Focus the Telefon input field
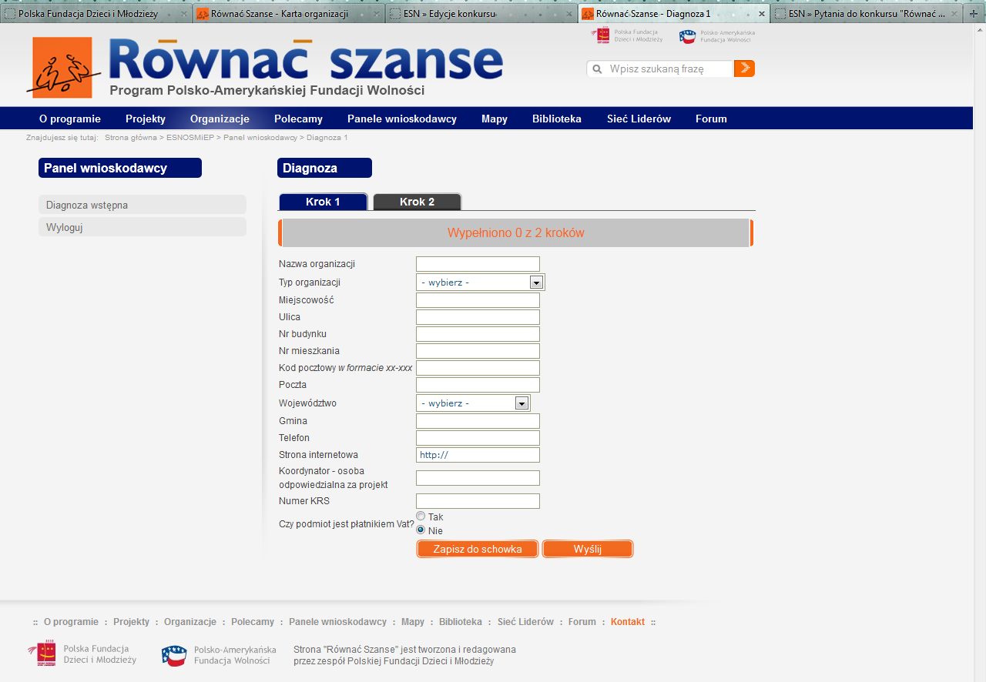The height and width of the screenshot is (682, 986). (x=478, y=438)
